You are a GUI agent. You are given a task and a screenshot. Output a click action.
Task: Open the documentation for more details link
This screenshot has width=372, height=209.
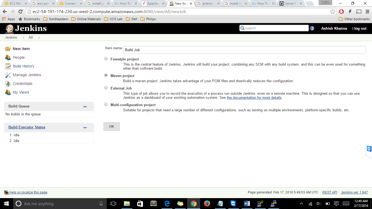pos(254,98)
